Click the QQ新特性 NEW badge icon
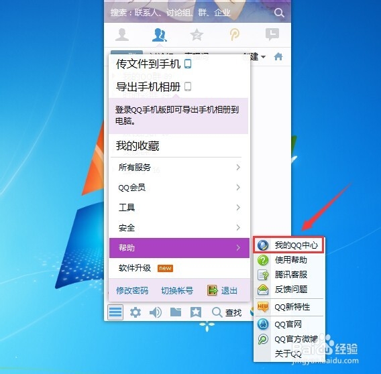This screenshot has height=374, width=381. click(263, 307)
